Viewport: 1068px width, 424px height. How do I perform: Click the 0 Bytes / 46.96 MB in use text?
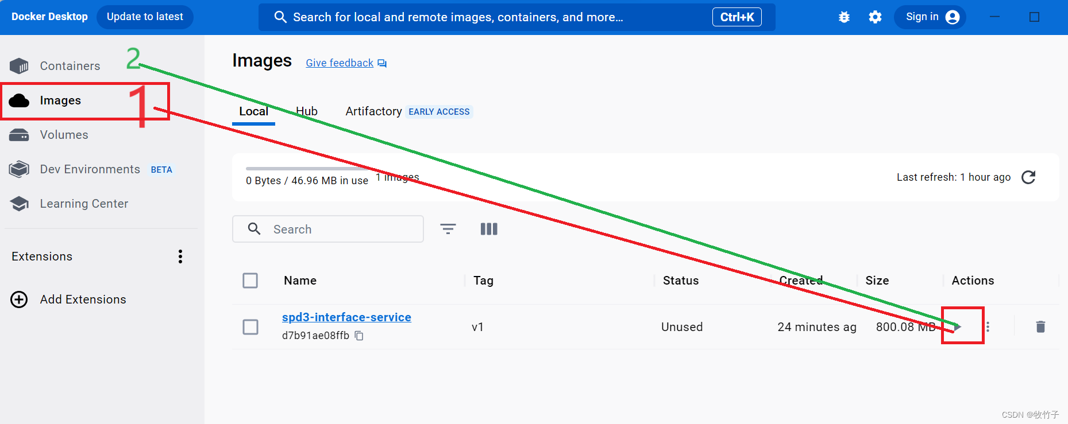(307, 181)
